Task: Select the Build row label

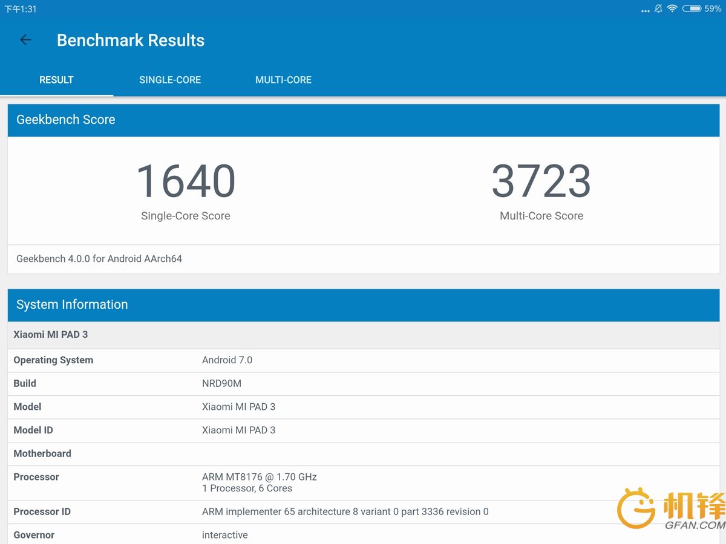Action: click(25, 383)
